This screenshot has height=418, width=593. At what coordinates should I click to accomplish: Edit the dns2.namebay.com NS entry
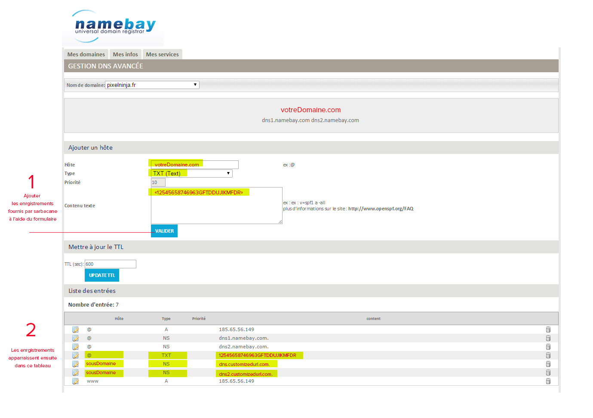pyautogui.click(x=75, y=347)
